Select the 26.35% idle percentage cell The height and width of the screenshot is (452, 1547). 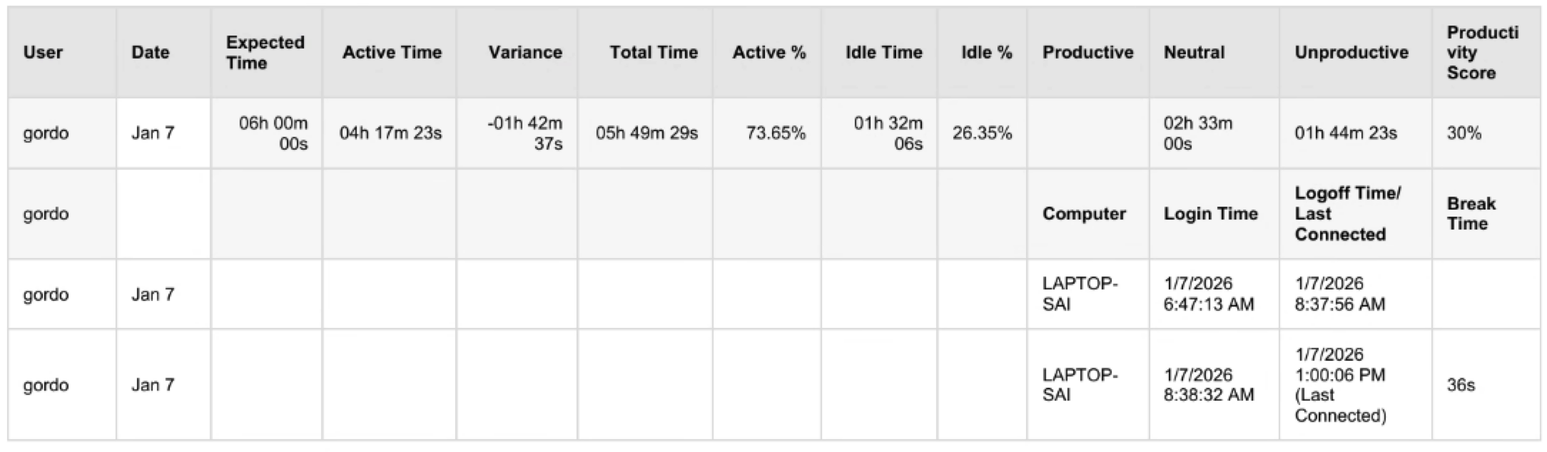click(982, 133)
